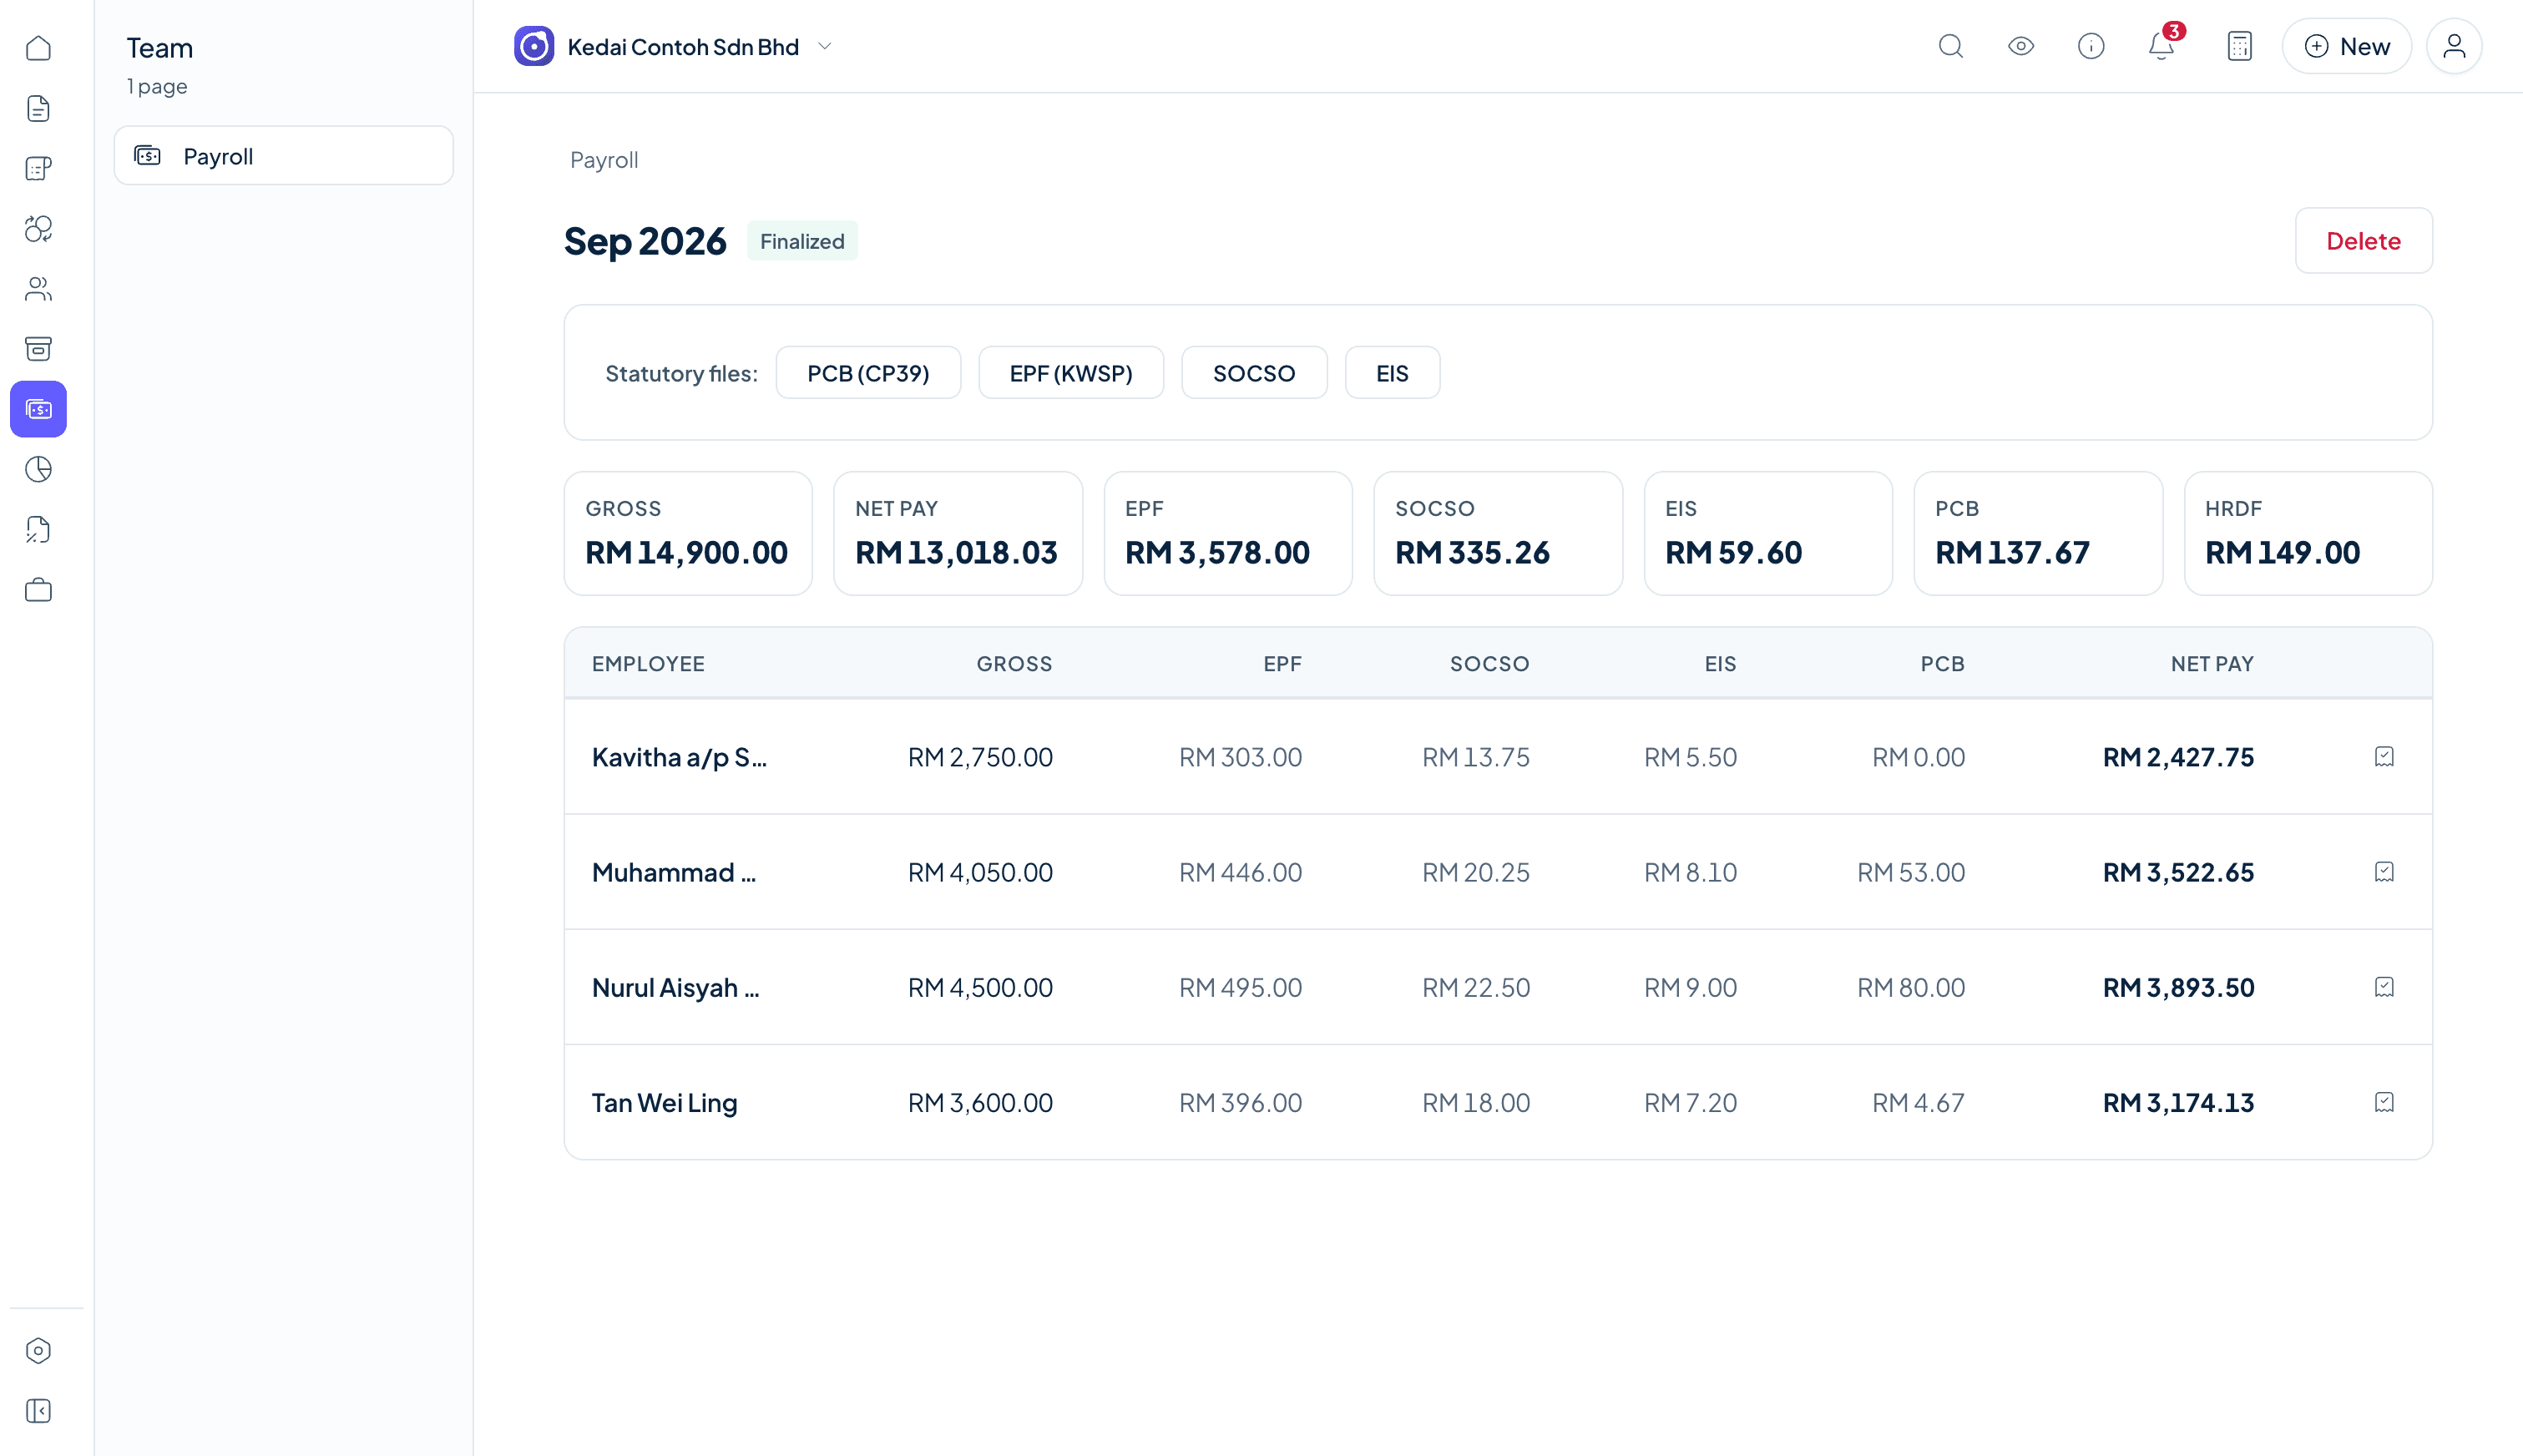Screen dimensions: 2523x1456
Task: Open the info circle icon
Action: (2090, 46)
